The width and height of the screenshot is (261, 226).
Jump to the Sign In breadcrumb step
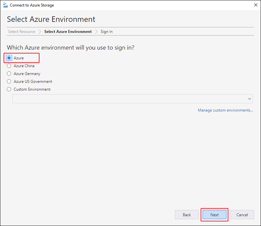click(x=107, y=32)
